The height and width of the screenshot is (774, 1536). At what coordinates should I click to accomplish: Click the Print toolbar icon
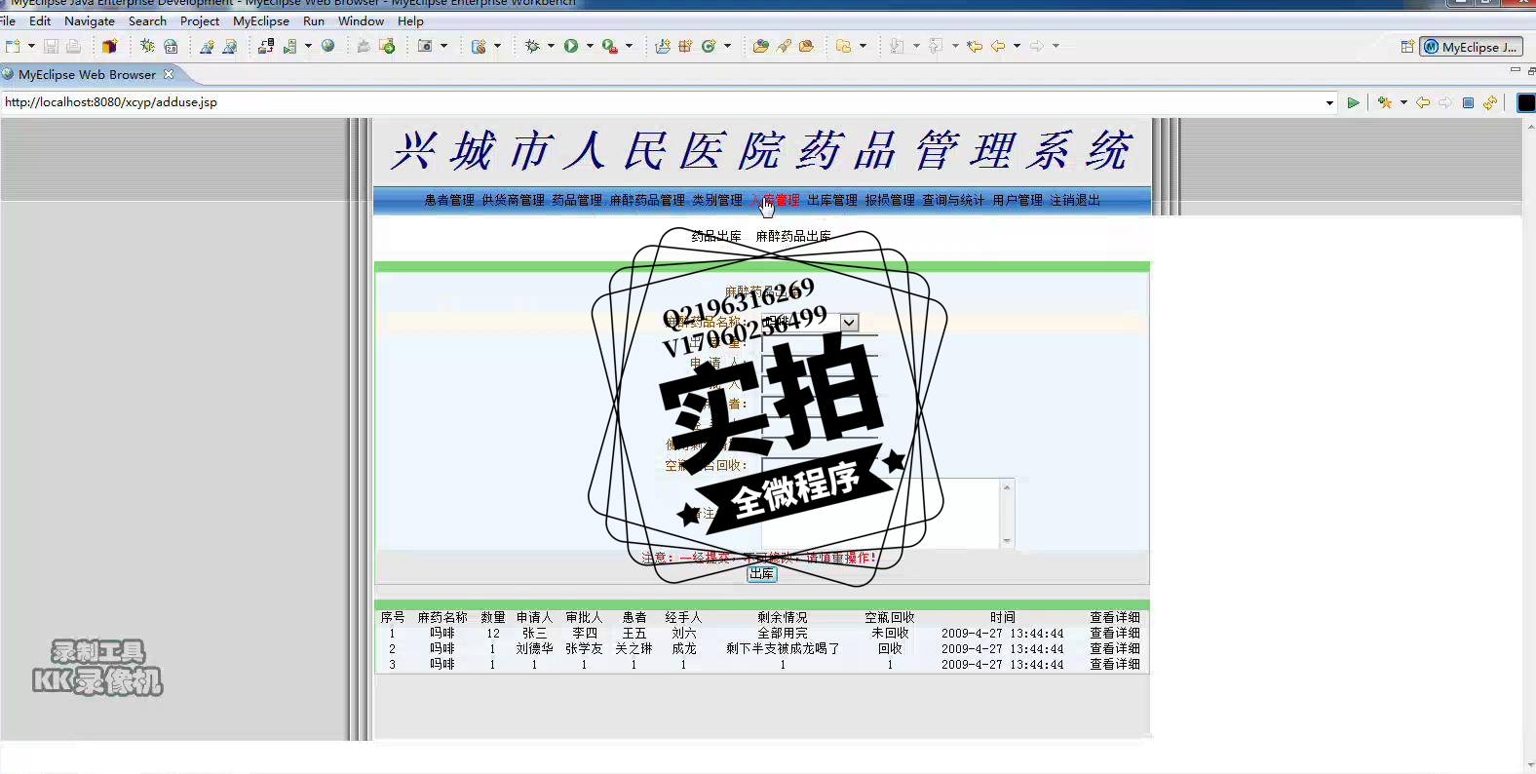click(73, 46)
